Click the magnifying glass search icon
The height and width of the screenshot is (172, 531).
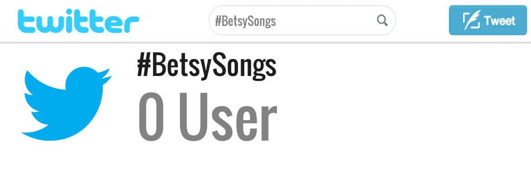pyautogui.click(x=382, y=20)
